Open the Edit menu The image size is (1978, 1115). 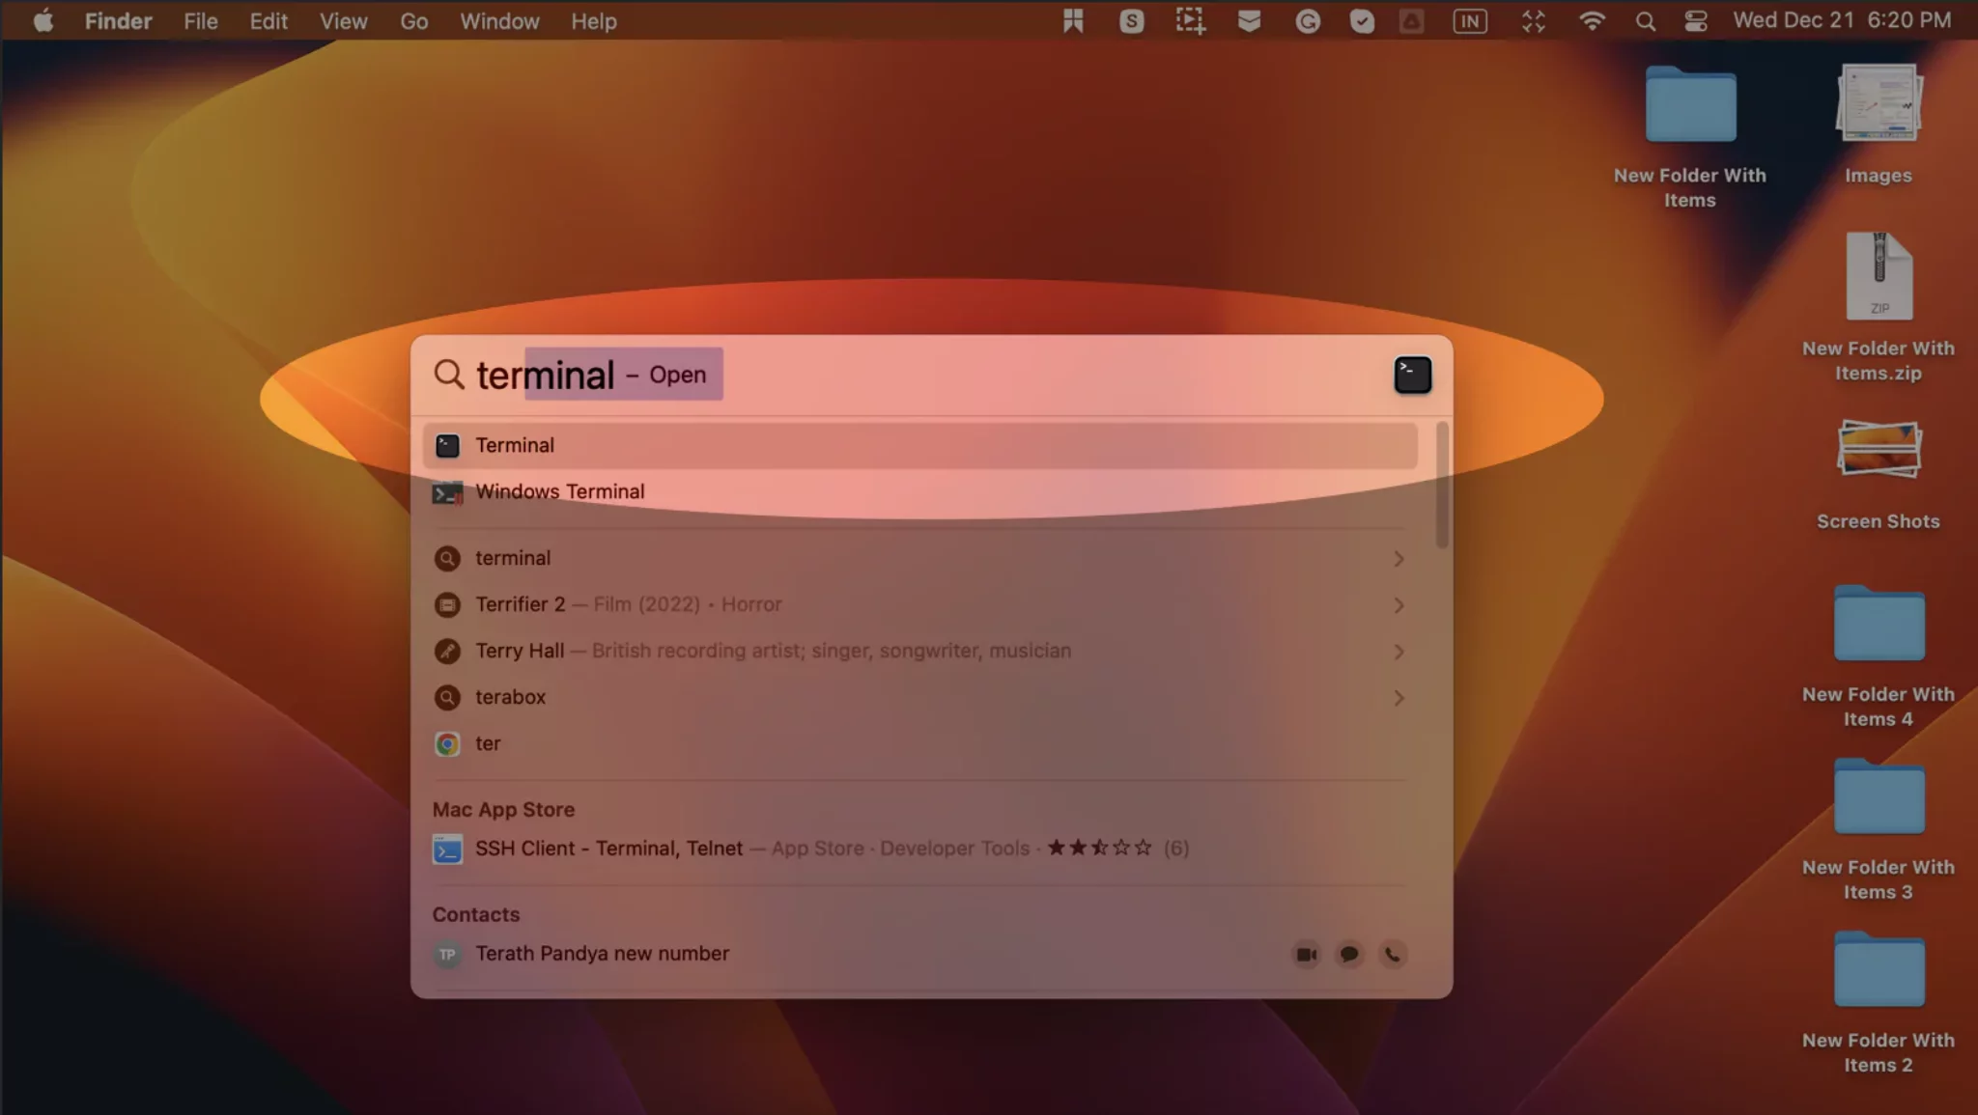point(268,20)
